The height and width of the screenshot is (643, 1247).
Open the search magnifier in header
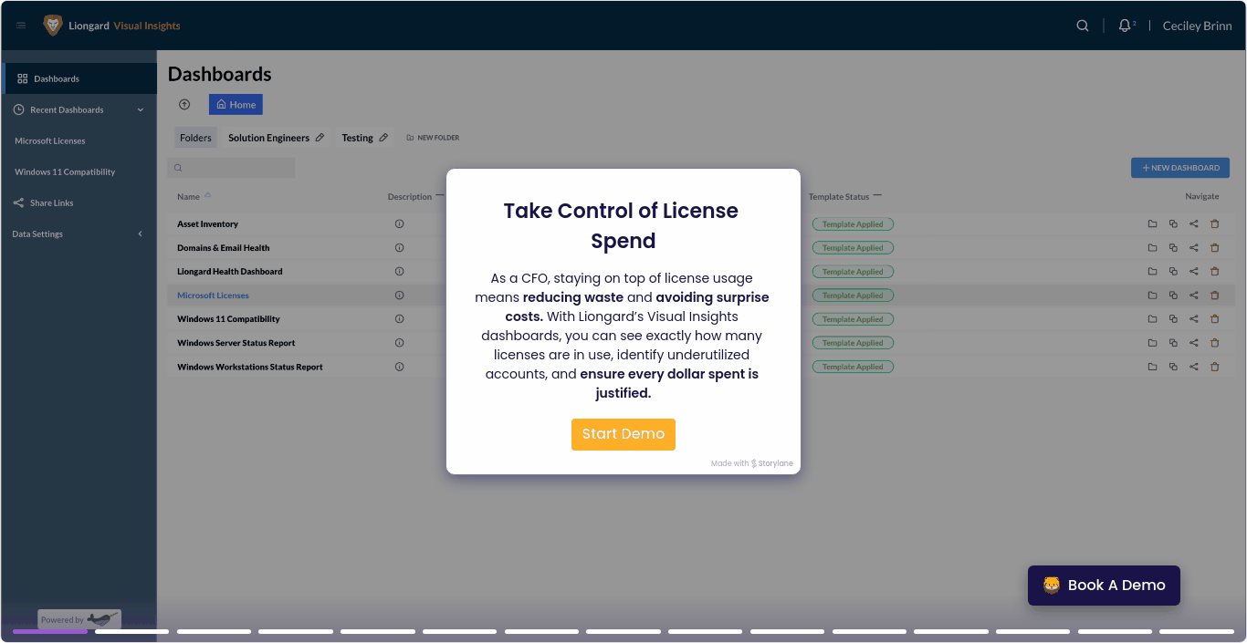[x=1083, y=26]
